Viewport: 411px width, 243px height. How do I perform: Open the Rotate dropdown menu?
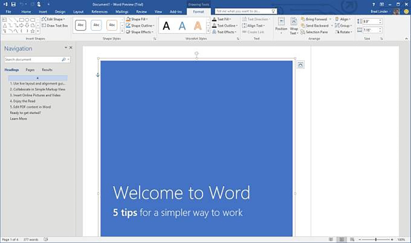(x=344, y=32)
